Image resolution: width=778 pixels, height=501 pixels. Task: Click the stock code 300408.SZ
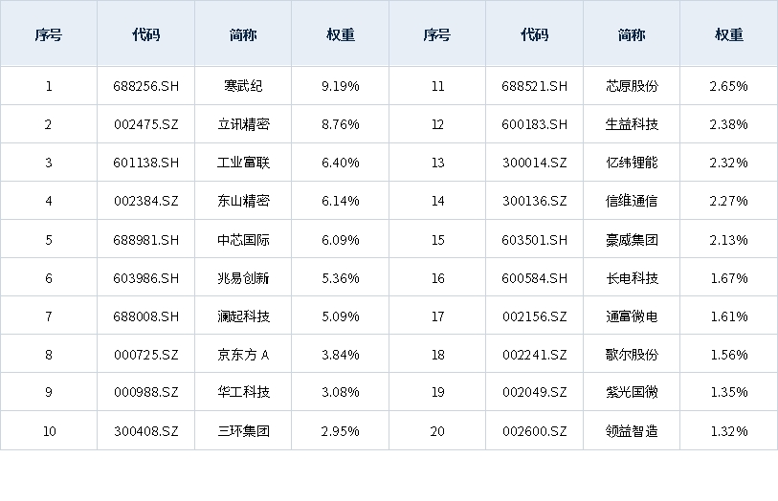coord(145,431)
